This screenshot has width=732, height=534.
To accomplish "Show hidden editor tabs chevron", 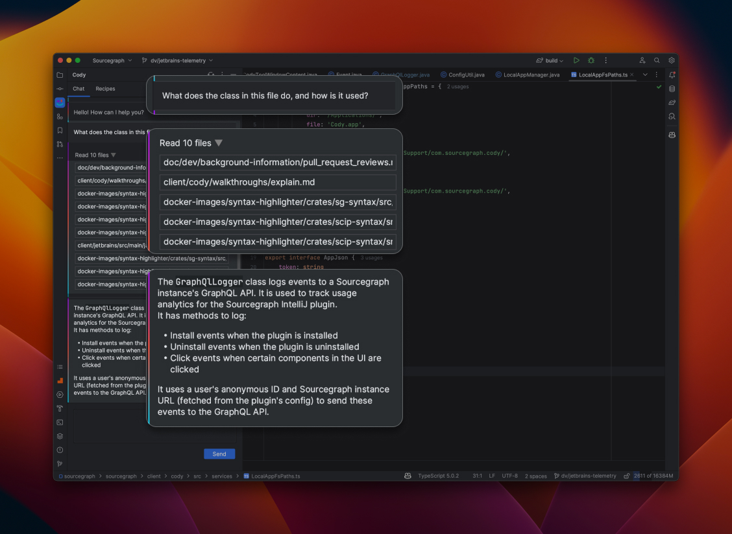I will [645, 75].
